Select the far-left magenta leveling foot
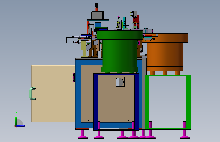 coord(83,134)
